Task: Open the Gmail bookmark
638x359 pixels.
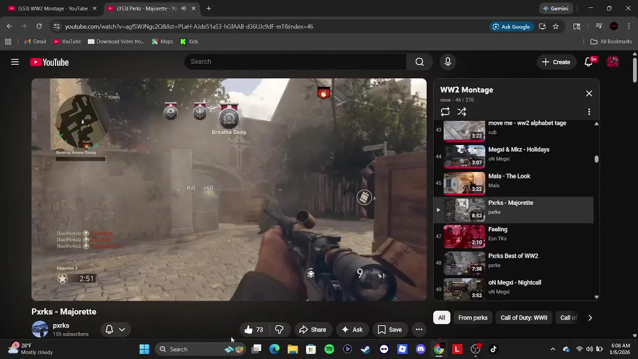Action: 35,42
